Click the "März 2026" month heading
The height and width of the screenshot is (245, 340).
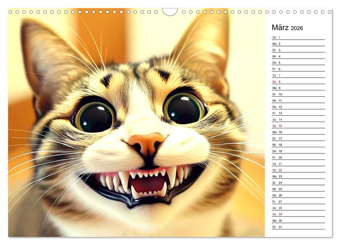287,28
